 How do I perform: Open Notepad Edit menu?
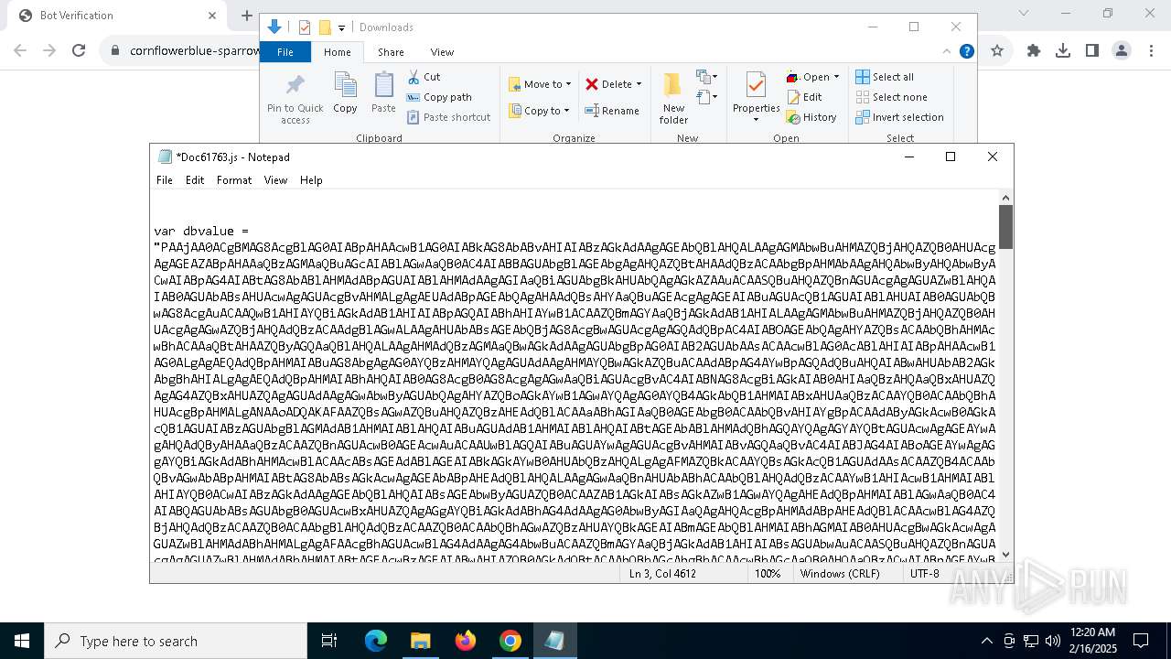(x=195, y=180)
